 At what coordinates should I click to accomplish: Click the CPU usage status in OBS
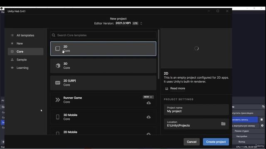[x=246, y=147]
